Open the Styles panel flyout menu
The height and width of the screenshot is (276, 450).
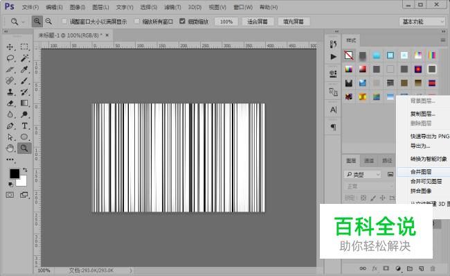click(443, 40)
